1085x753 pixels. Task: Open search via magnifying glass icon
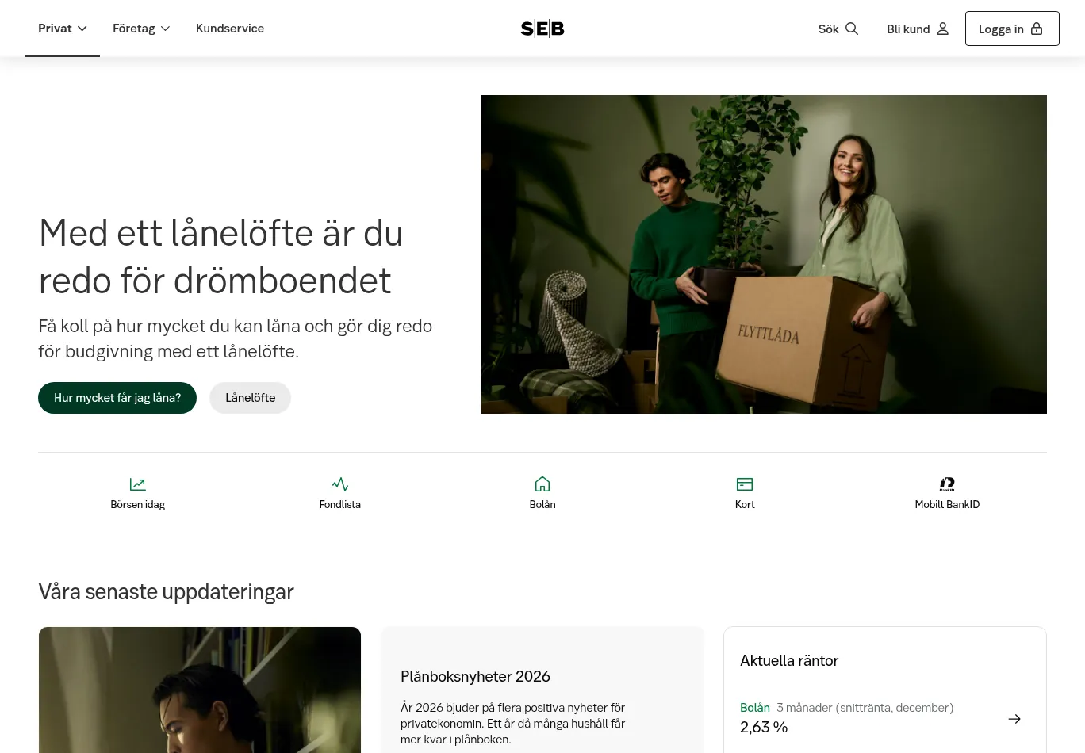(x=852, y=29)
